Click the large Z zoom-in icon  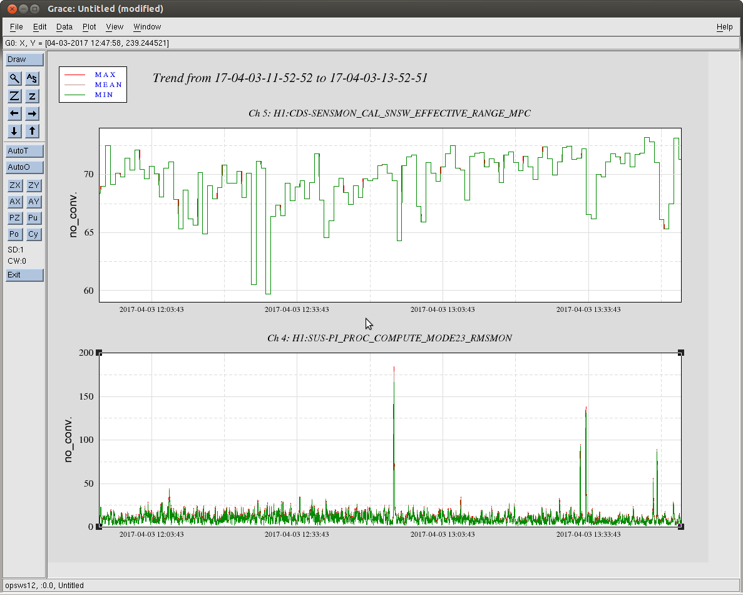pos(14,96)
